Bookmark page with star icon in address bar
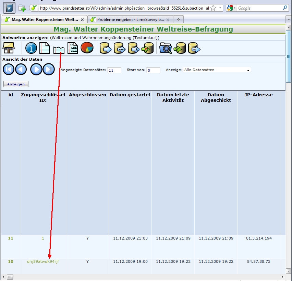 213,8
